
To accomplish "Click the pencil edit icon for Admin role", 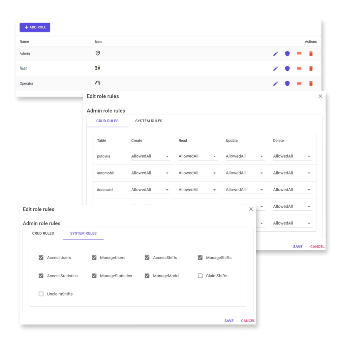I will coord(275,54).
